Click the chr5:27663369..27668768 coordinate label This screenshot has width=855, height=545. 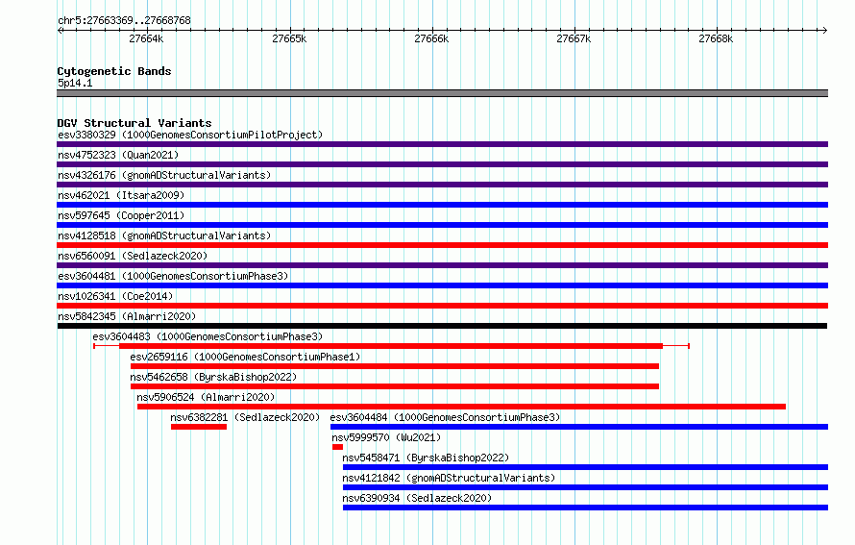point(124,20)
